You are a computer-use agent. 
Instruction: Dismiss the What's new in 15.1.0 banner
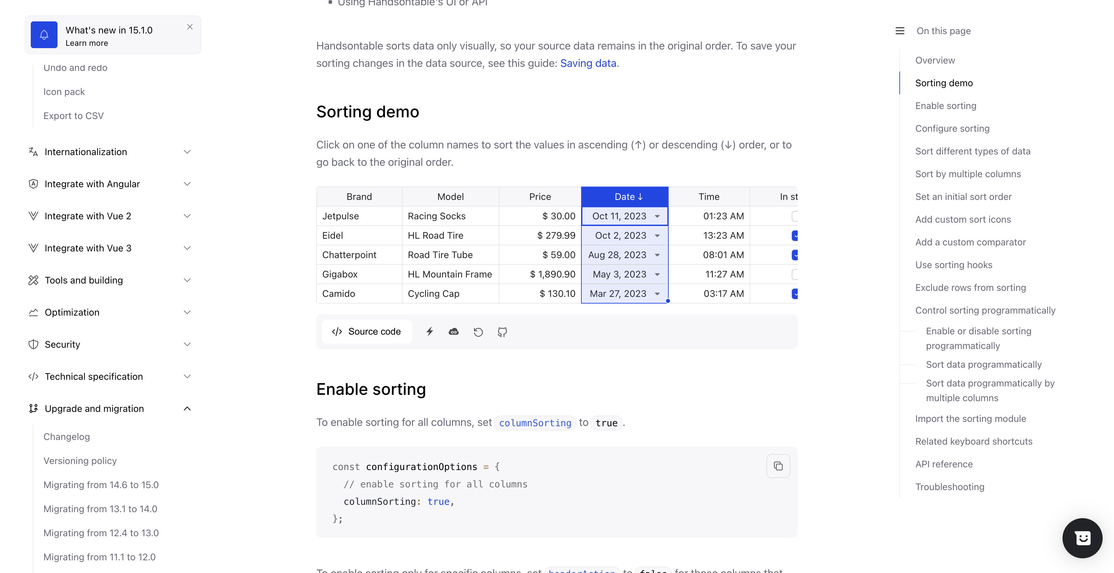[x=190, y=27]
